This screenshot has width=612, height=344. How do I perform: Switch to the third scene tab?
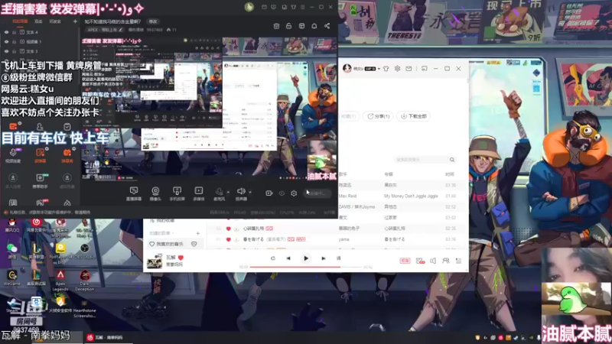[55, 21]
